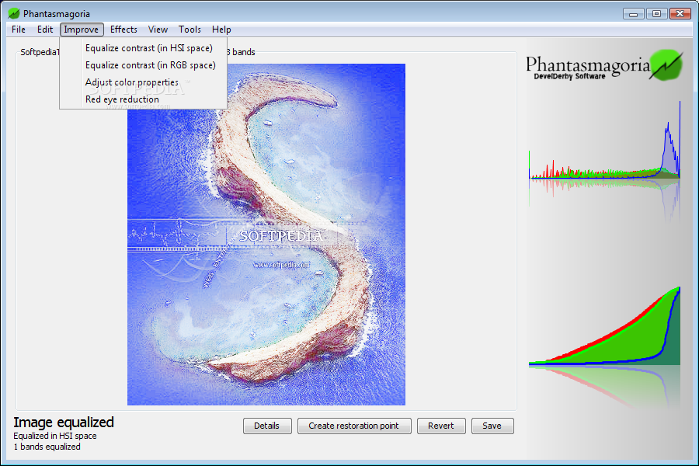The image size is (699, 466).
Task: Click Create restoration point button
Action: tap(354, 426)
